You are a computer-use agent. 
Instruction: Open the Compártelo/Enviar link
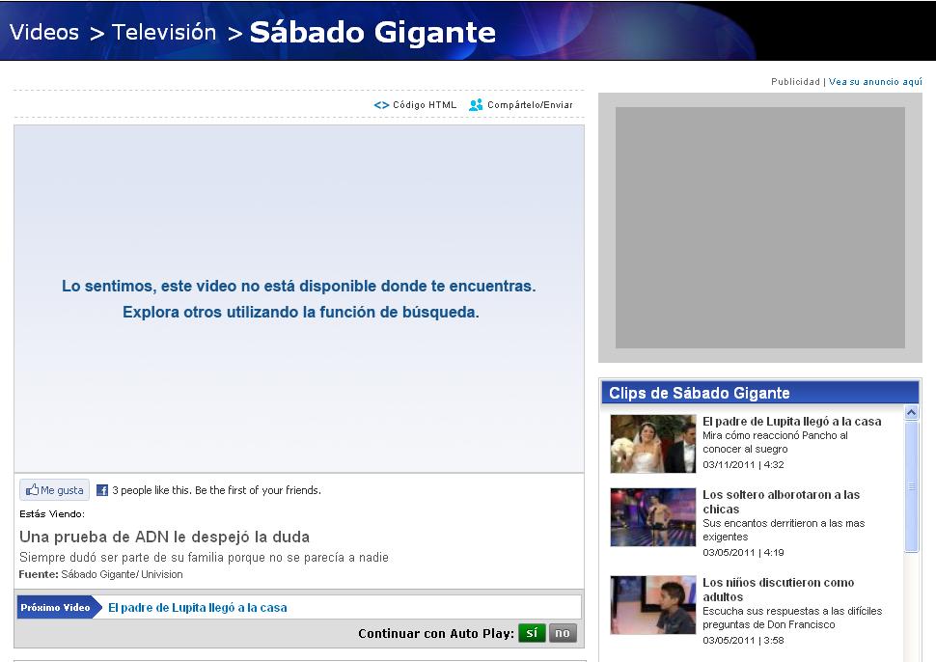[530, 105]
